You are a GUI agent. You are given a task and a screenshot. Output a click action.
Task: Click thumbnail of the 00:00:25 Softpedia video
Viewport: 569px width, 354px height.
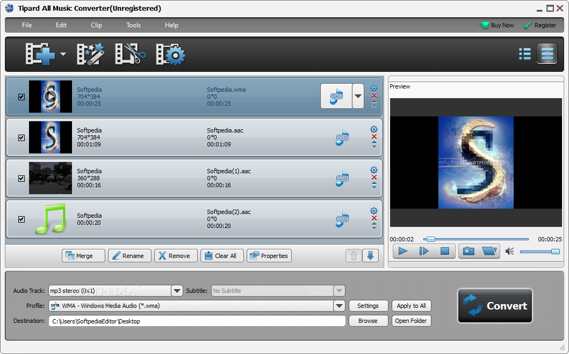click(x=51, y=97)
